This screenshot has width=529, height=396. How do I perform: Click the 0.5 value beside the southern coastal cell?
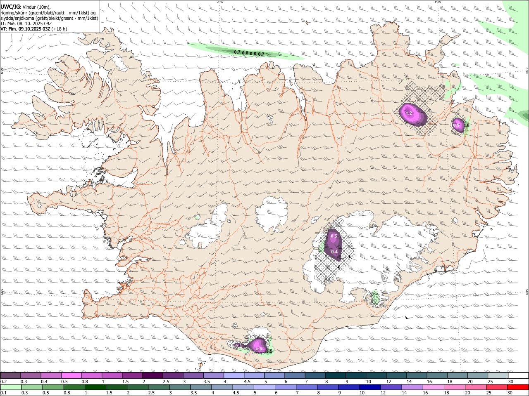pyautogui.click(x=269, y=351)
